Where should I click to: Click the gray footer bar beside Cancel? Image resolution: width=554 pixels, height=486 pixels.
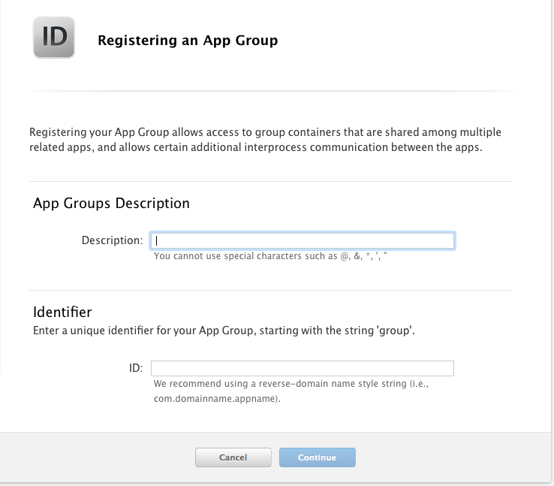coord(97,457)
